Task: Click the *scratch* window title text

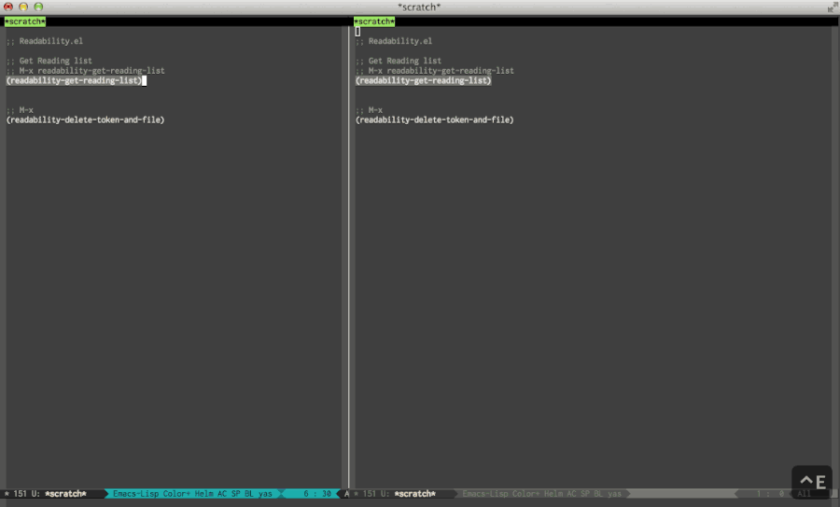Action: (x=419, y=7)
